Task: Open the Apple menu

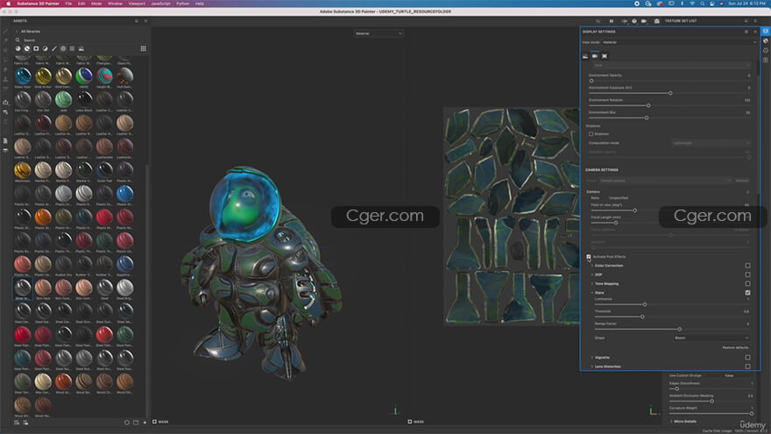Action: 8,4
